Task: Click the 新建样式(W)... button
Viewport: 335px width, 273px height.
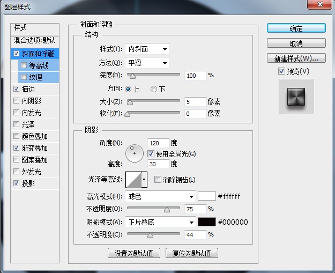Action: 296,58
